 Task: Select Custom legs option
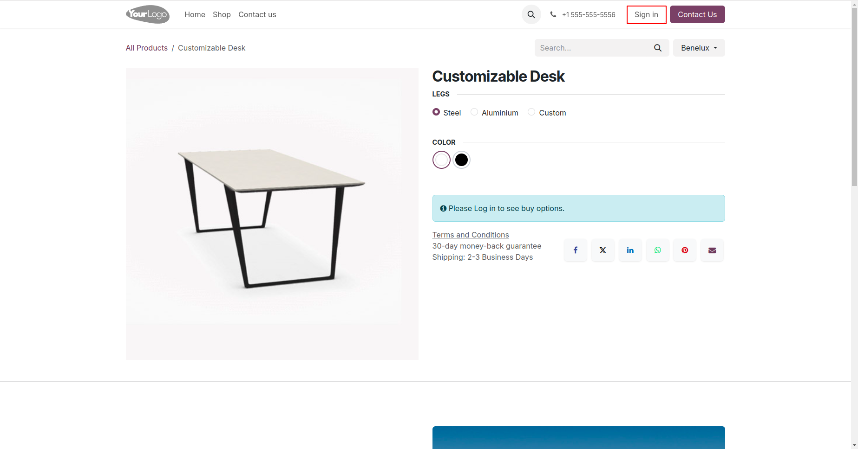tap(531, 112)
